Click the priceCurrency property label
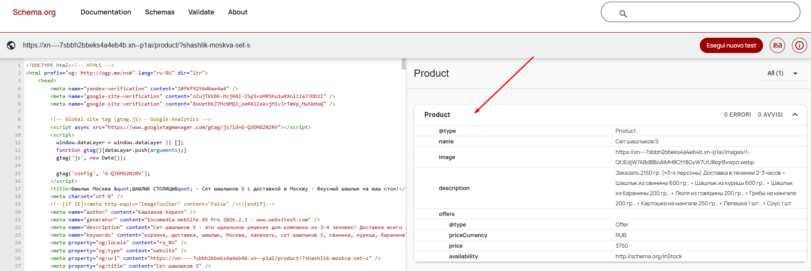Image resolution: width=811 pixels, height=271 pixels. pos(468,235)
